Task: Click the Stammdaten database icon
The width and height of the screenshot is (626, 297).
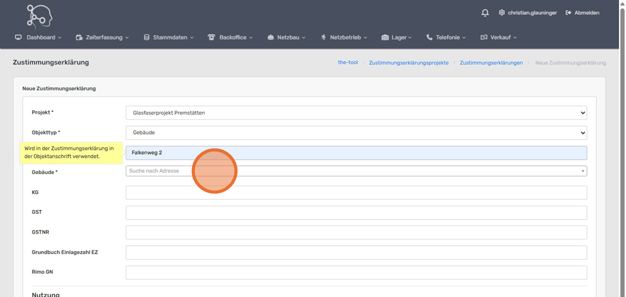Action: tap(147, 37)
